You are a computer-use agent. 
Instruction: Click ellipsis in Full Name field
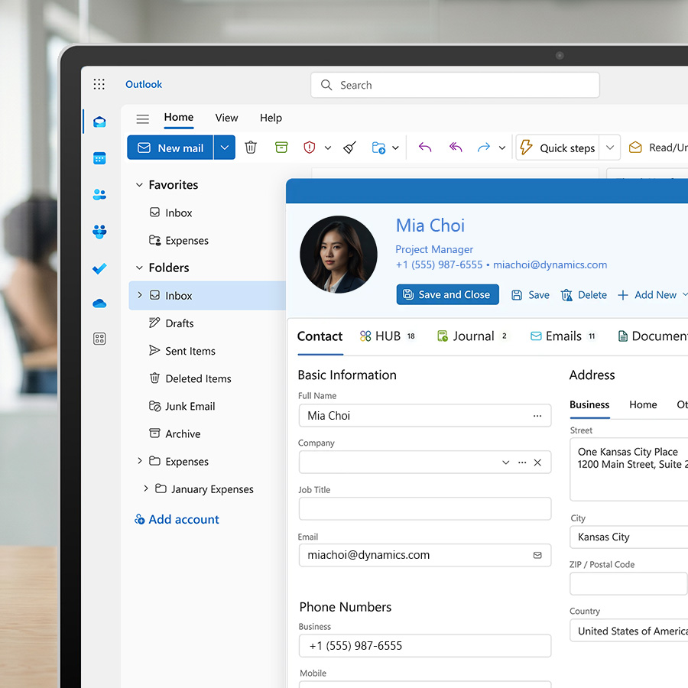(537, 416)
